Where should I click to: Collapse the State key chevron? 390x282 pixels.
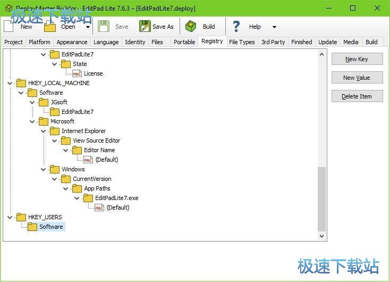click(55, 64)
